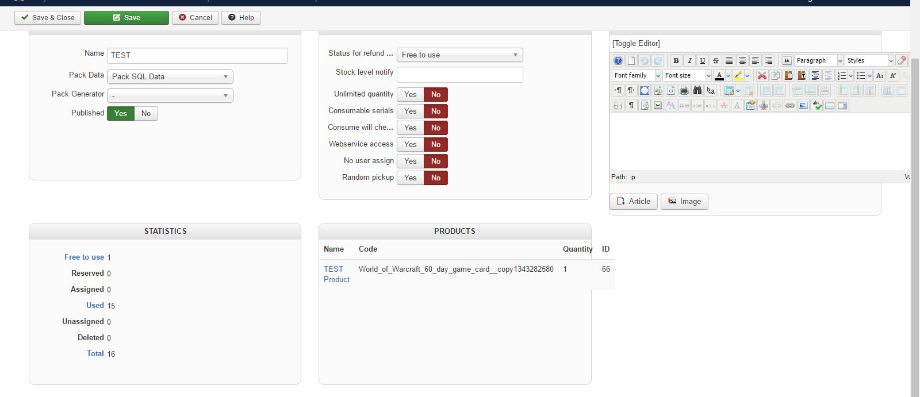This screenshot has width=920, height=397.
Task: Open Find with the binoculars icon
Action: (x=697, y=90)
